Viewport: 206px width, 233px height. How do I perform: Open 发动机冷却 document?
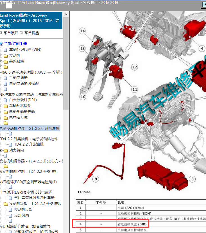23,209
